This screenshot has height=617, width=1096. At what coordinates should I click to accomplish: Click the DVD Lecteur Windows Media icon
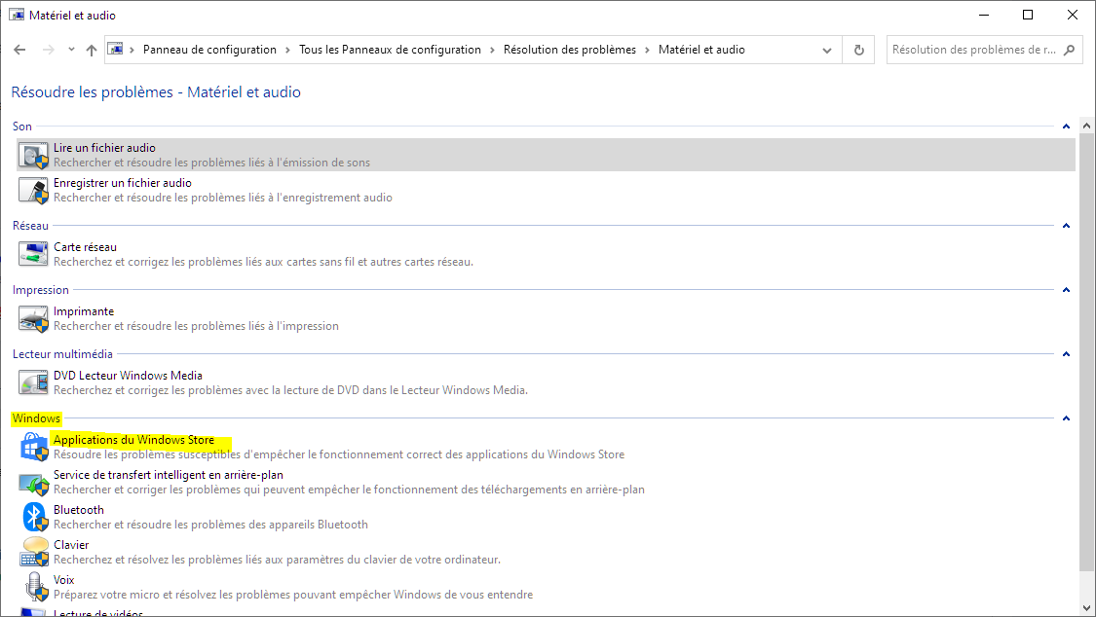tap(34, 383)
